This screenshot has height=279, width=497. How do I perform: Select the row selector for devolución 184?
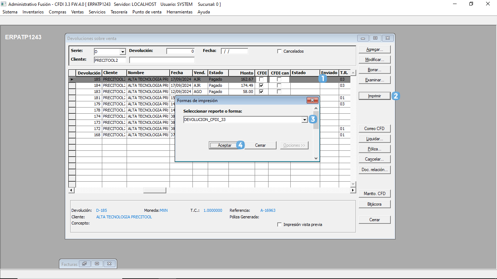tap(72, 85)
